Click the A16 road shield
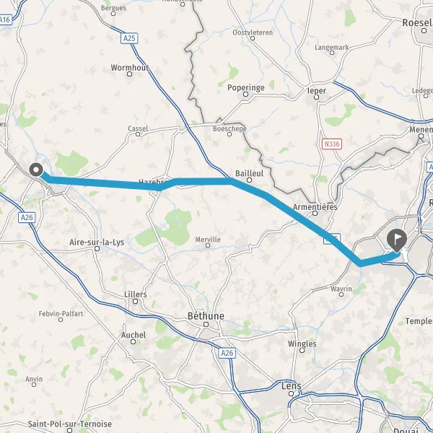Viewport: 433px width, 433px height. tap(5, 19)
